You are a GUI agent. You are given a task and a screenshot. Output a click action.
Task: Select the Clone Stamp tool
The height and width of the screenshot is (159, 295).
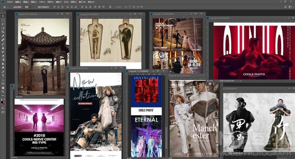[3, 48]
